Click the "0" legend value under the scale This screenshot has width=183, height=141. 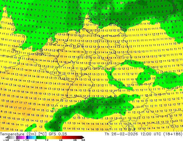click(36, 140)
